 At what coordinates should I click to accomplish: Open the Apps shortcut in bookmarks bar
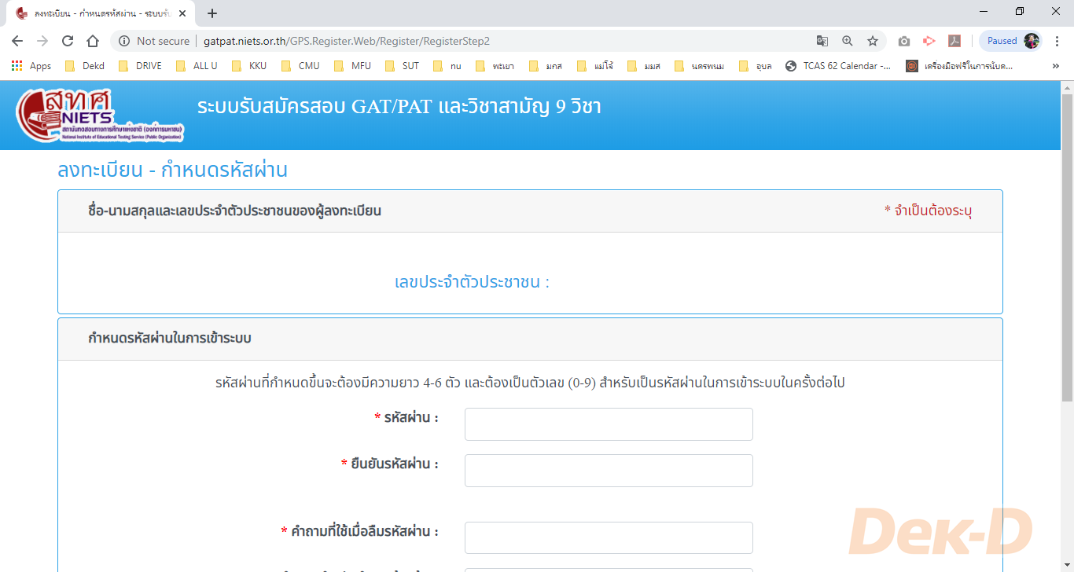31,66
